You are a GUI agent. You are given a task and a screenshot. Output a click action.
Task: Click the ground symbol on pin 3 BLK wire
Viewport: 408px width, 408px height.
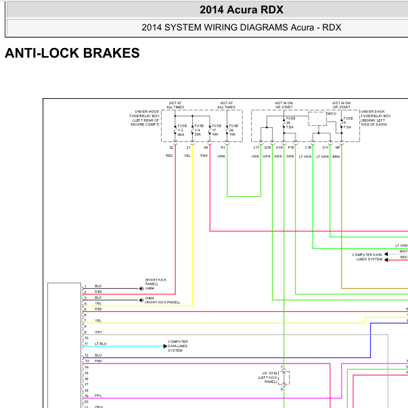141,300
